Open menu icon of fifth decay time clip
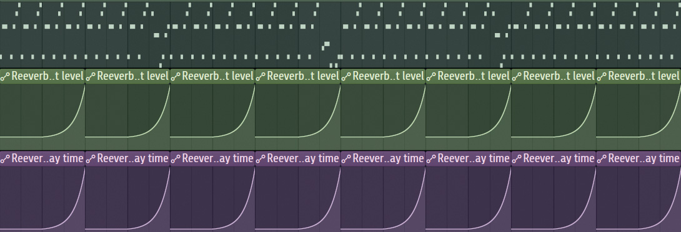The width and height of the screenshot is (681, 232). (x=347, y=159)
